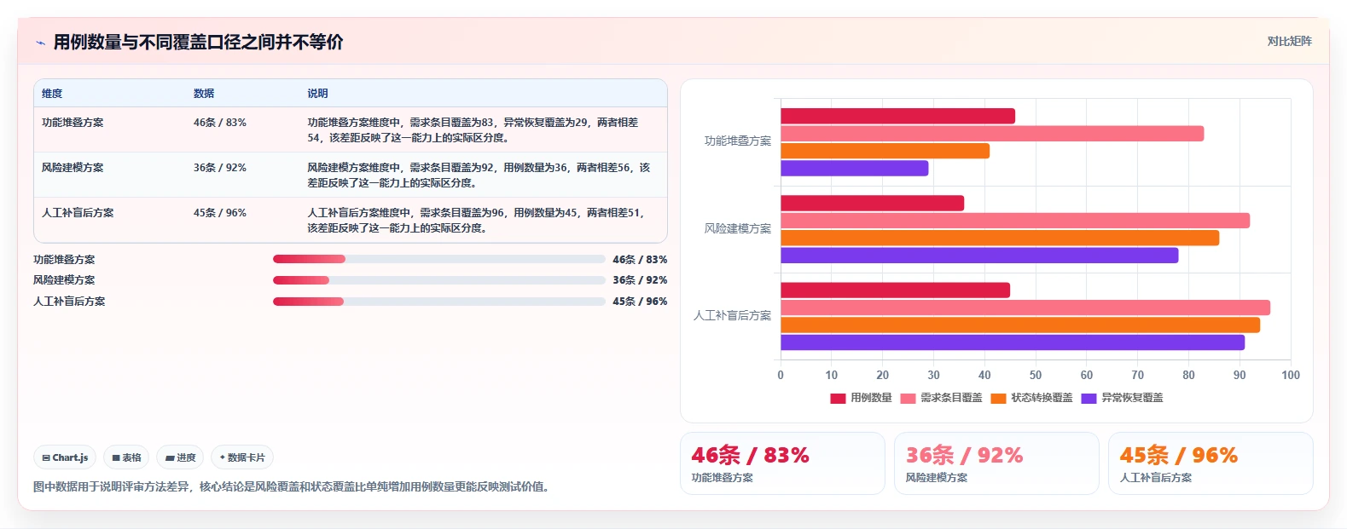Click the 风险建模方案 label on the chart axis
The width and height of the screenshot is (1347, 529).
(738, 228)
